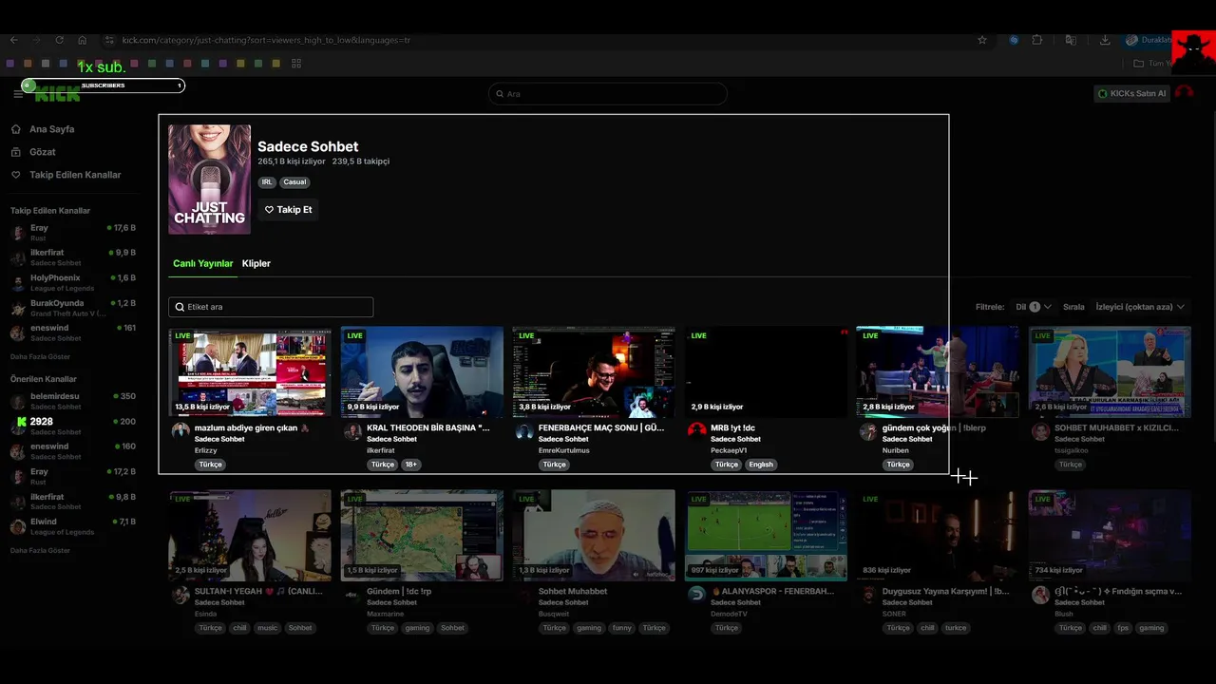Image resolution: width=1216 pixels, height=684 pixels.
Task: Select funny tag on Busqweit stream
Action: [621, 628]
